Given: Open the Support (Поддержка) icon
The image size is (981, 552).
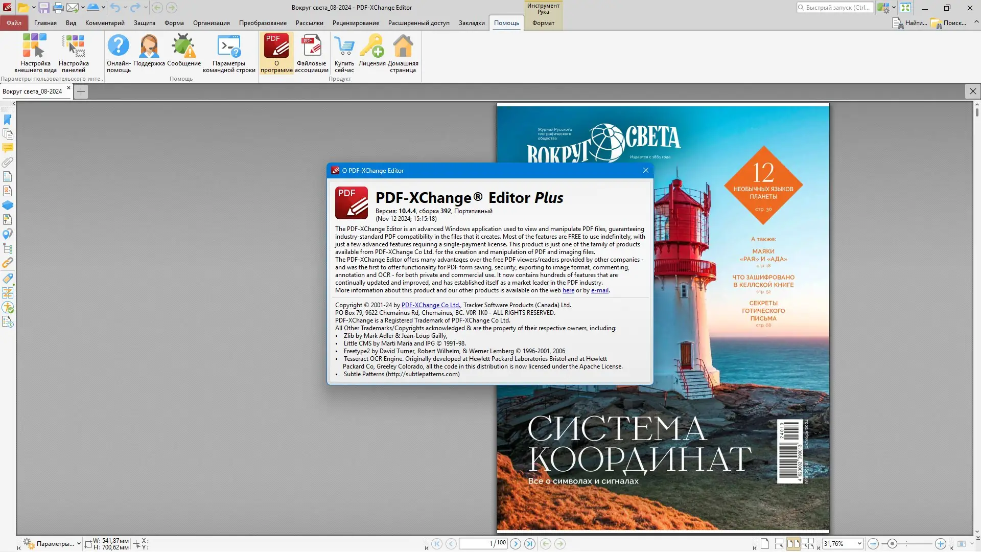Looking at the screenshot, I should tap(149, 47).
